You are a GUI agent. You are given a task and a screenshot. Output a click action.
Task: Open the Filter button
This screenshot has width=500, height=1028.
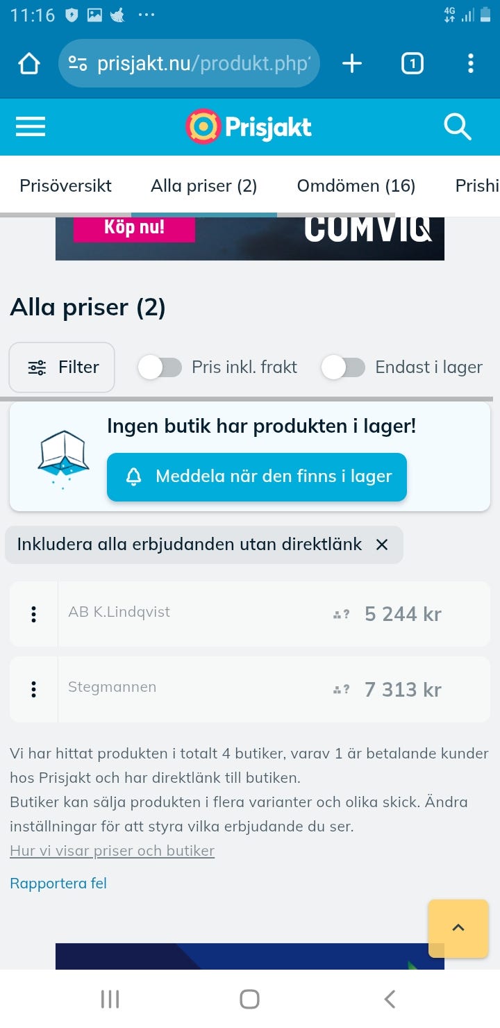tap(62, 367)
